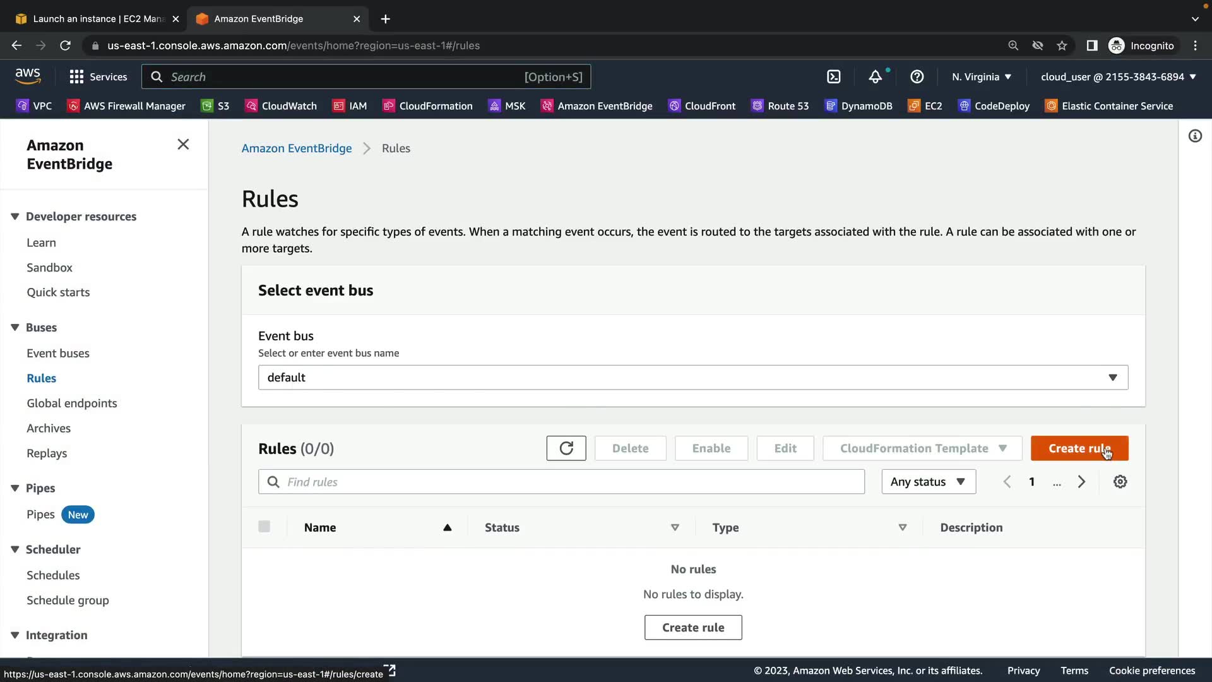Screen dimensions: 1212x682
Task: Tick the select-all rules checkbox
Action: (264, 527)
